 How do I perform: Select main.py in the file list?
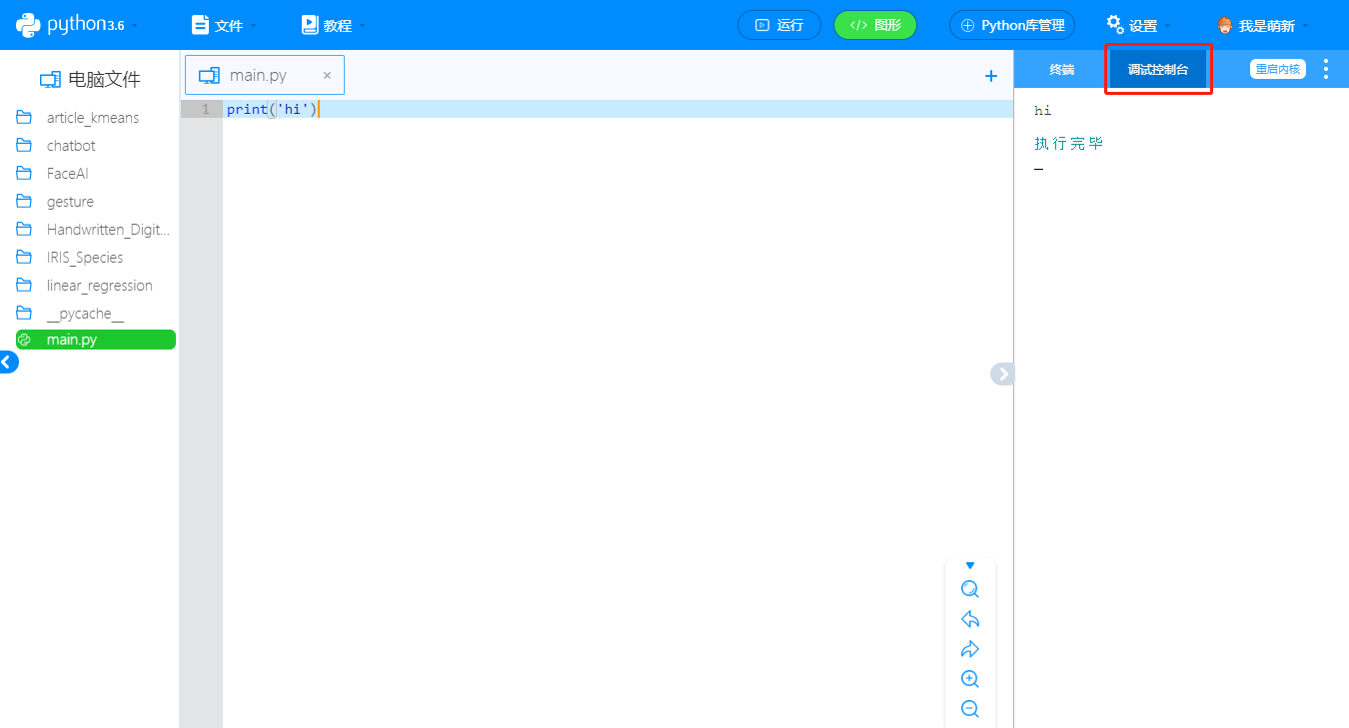coord(96,340)
